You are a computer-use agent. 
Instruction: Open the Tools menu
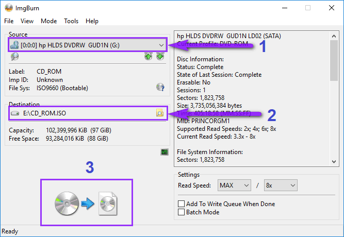pos(71,21)
